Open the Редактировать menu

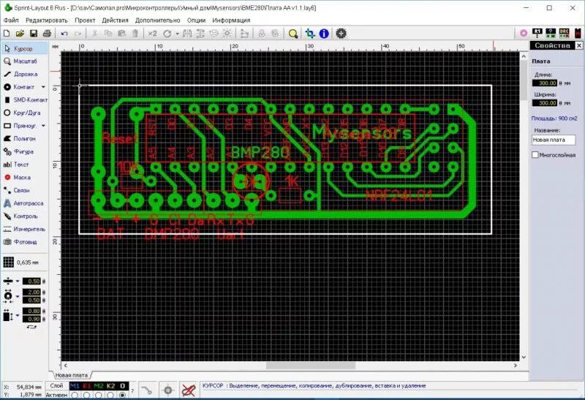coord(47,20)
